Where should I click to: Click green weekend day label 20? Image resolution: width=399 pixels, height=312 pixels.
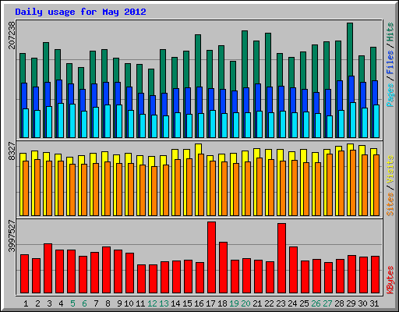pyautogui.click(x=245, y=303)
